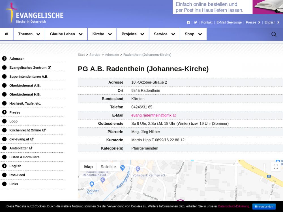Viewport: 283px width, 212px height.
Task: Toggle fullscreen view on the map
Action: coord(276,167)
